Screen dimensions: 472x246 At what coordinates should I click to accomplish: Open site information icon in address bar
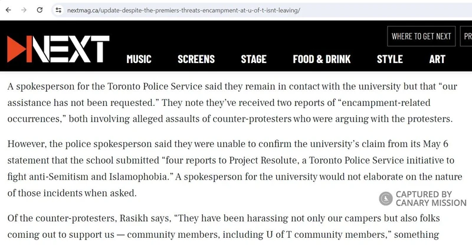tap(58, 10)
